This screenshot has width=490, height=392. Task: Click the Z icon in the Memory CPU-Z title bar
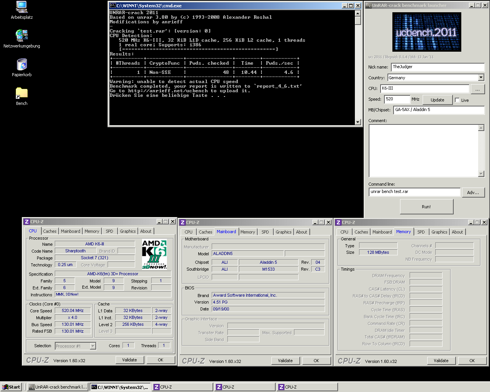pos(338,222)
